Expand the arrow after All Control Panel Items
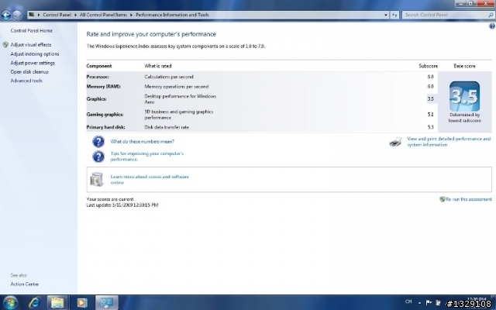This screenshot has width=496, height=310. tap(131, 15)
